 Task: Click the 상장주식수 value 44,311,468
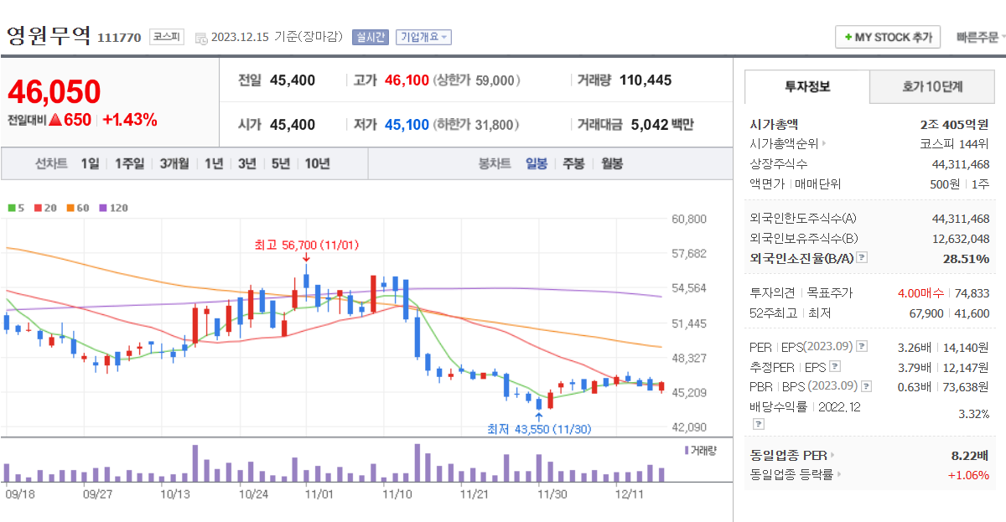coord(961,163)
